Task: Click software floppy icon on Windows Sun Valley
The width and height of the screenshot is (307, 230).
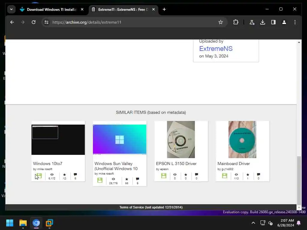Action: pos(100,180)
